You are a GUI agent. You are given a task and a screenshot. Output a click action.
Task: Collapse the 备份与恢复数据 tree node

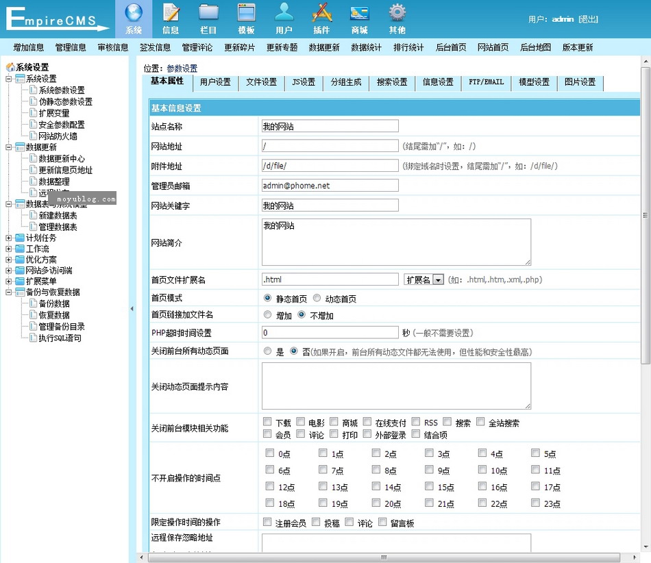coord(8,292)
